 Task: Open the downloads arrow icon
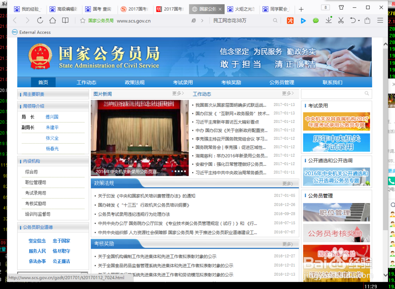(329, 20)
